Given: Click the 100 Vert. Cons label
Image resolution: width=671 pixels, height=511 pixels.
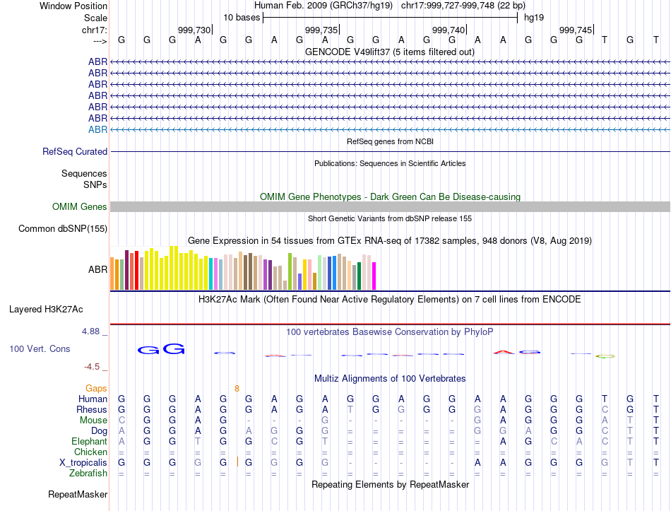Looking at the screenshot, I should (x=40, y=349).
